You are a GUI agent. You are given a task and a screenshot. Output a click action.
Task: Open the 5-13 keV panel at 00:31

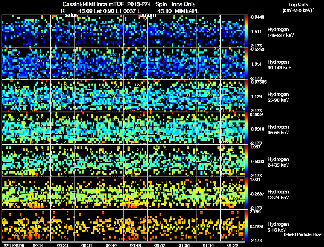pyautogui.click(x=87, y=226)
